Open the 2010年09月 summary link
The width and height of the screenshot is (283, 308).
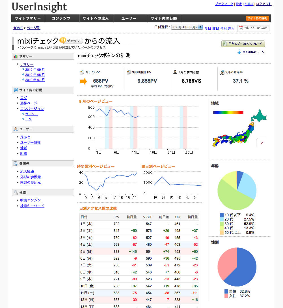35,70
